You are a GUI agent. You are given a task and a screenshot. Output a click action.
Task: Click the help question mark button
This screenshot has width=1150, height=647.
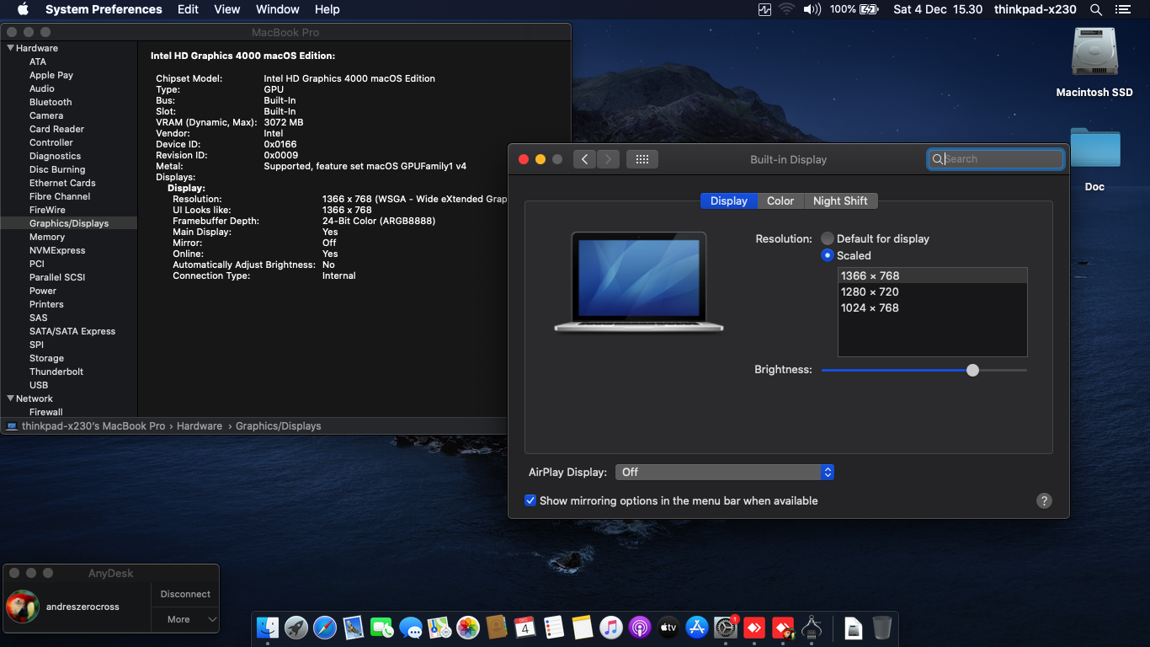1044,500
